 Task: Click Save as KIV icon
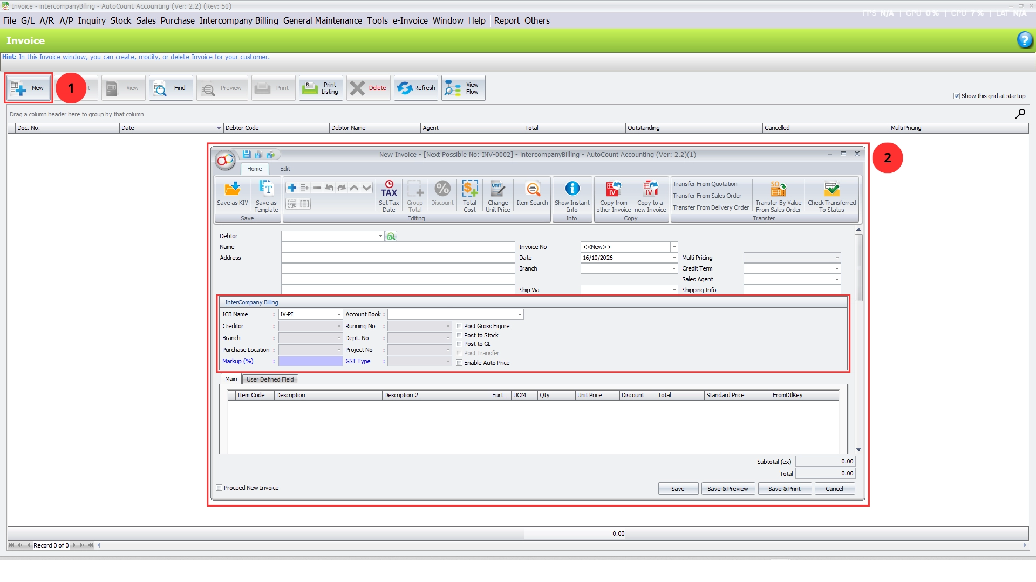232,194
